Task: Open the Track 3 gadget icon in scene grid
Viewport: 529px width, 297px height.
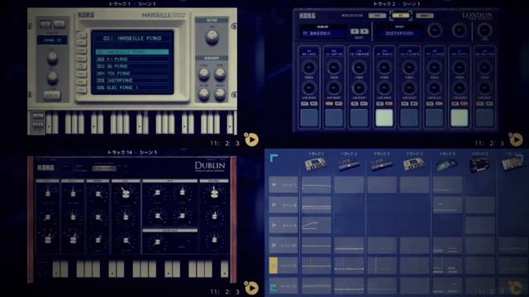Action: tap(382, 164)
